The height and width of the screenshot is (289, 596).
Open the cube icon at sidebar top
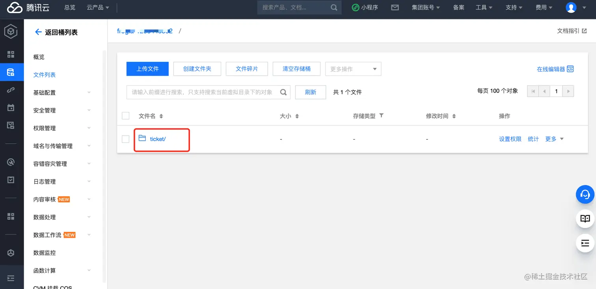11,32
